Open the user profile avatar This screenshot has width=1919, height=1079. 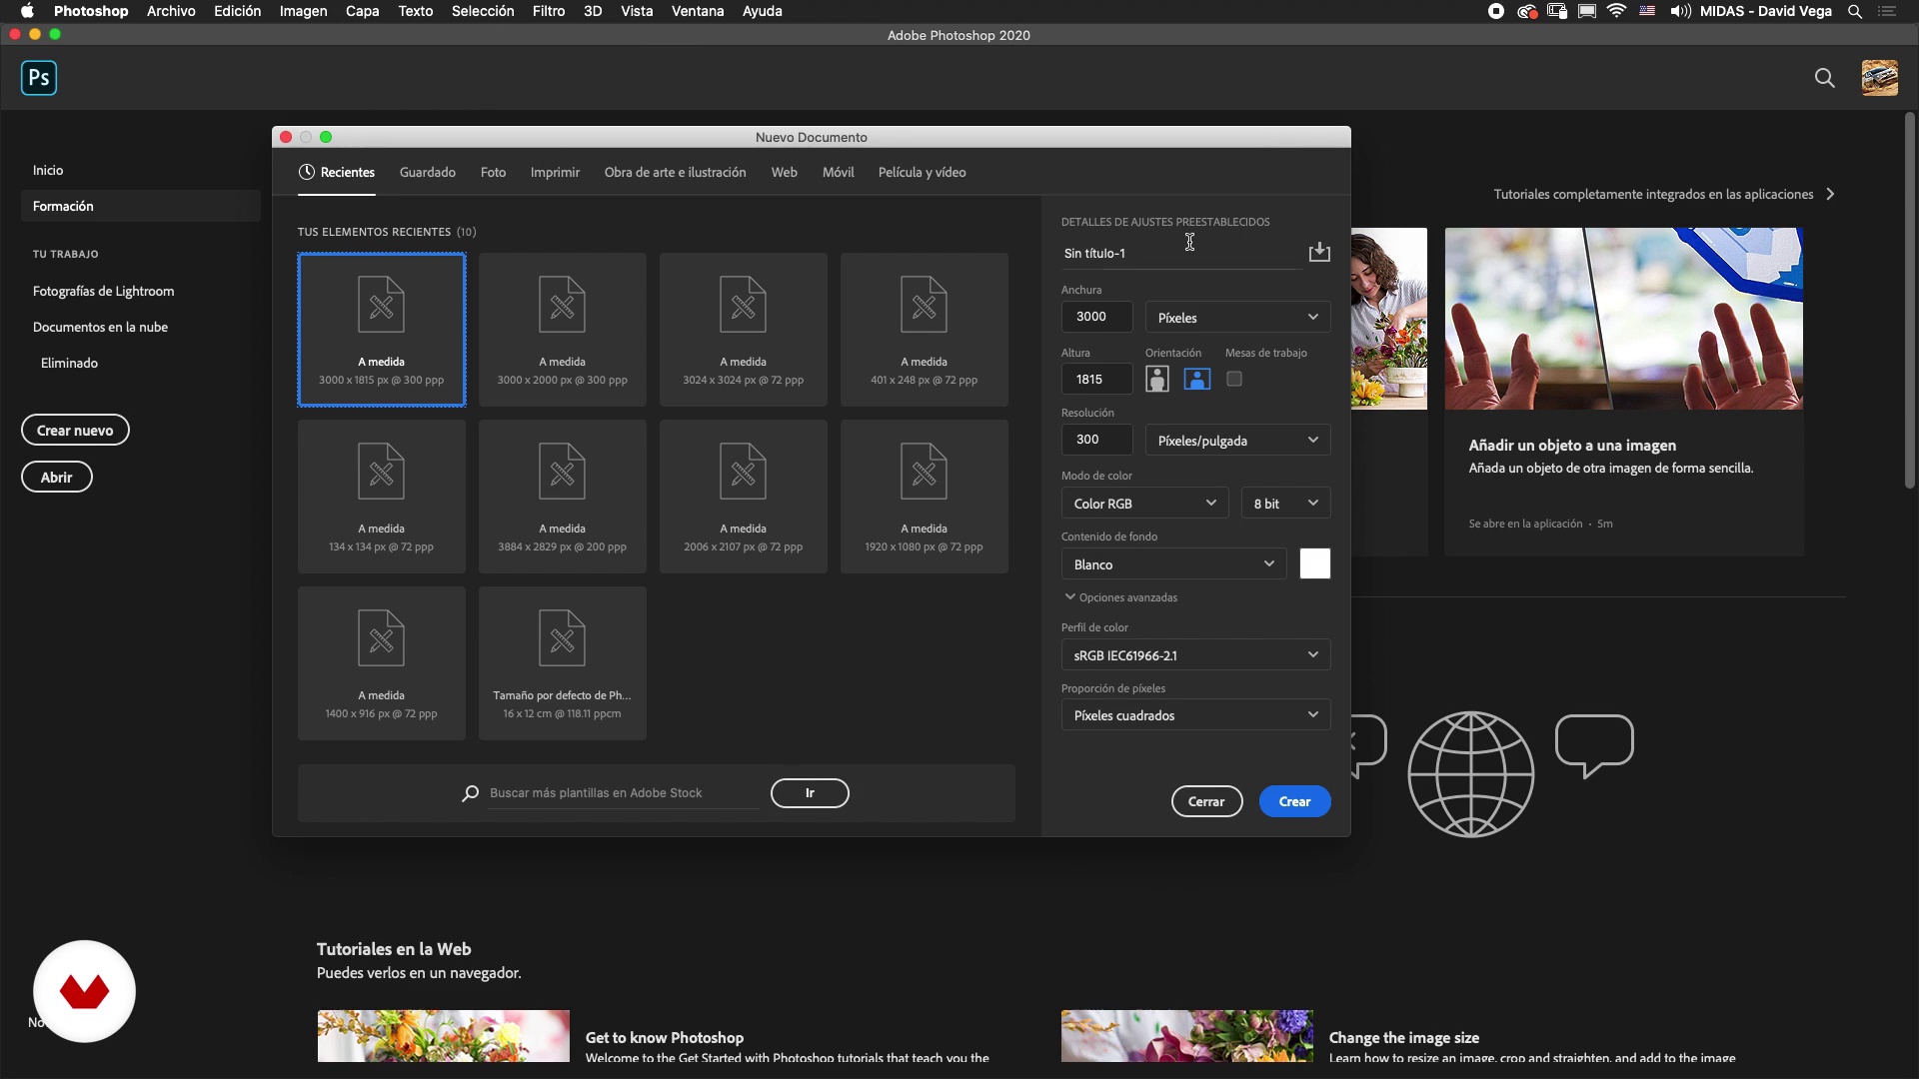(x=1879, y=78)
